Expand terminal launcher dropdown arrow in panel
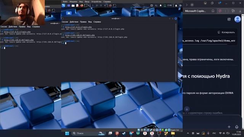Viewport: 244px width, 137px height. click(88, 5)
